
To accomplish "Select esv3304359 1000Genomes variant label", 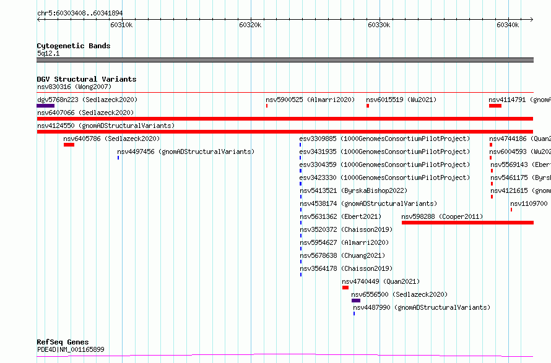I will (x=384, y=164).
